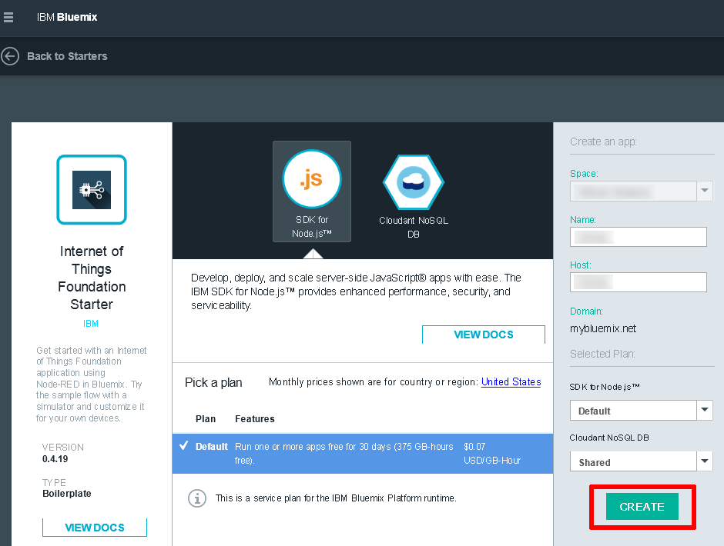Click the Name input field
Screen dimensions: 724x546
point(638,237)
